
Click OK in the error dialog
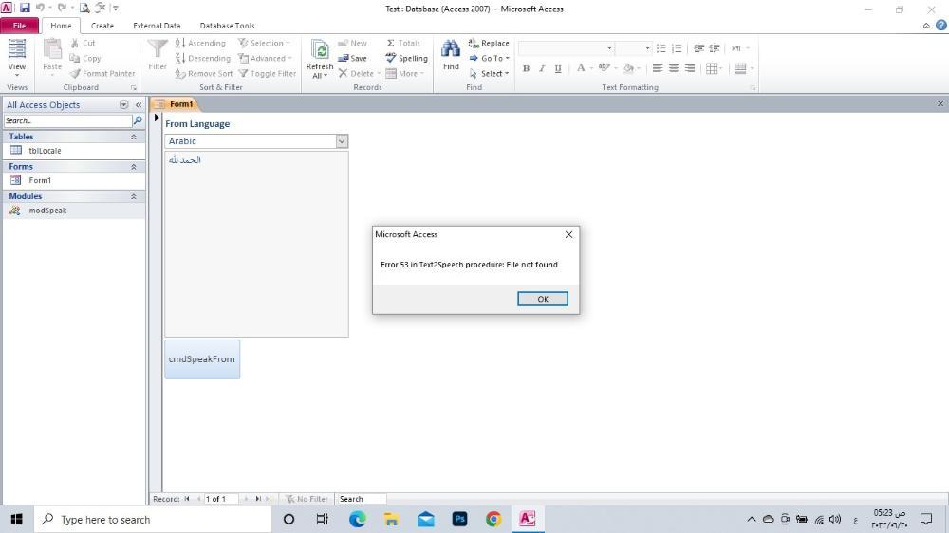pyautogui.click(x=543, y=299)
